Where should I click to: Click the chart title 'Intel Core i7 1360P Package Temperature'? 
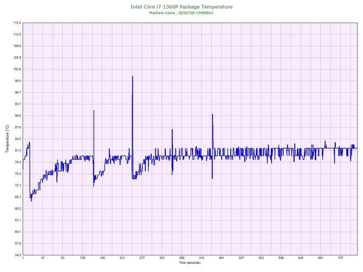pyautogui.click(x=181, y=7)
